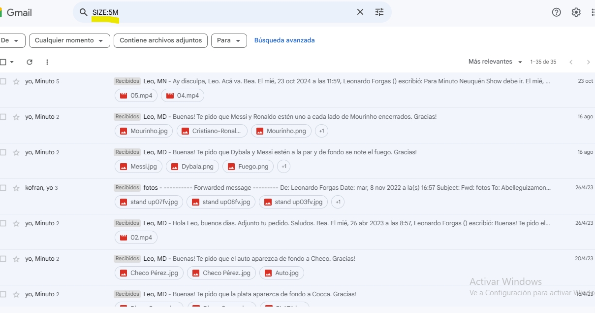Open the Google apps grid icon
595x313 pixels.
593,12
